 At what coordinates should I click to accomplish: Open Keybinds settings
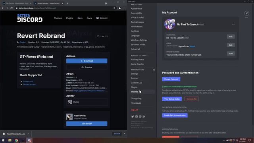135,31
